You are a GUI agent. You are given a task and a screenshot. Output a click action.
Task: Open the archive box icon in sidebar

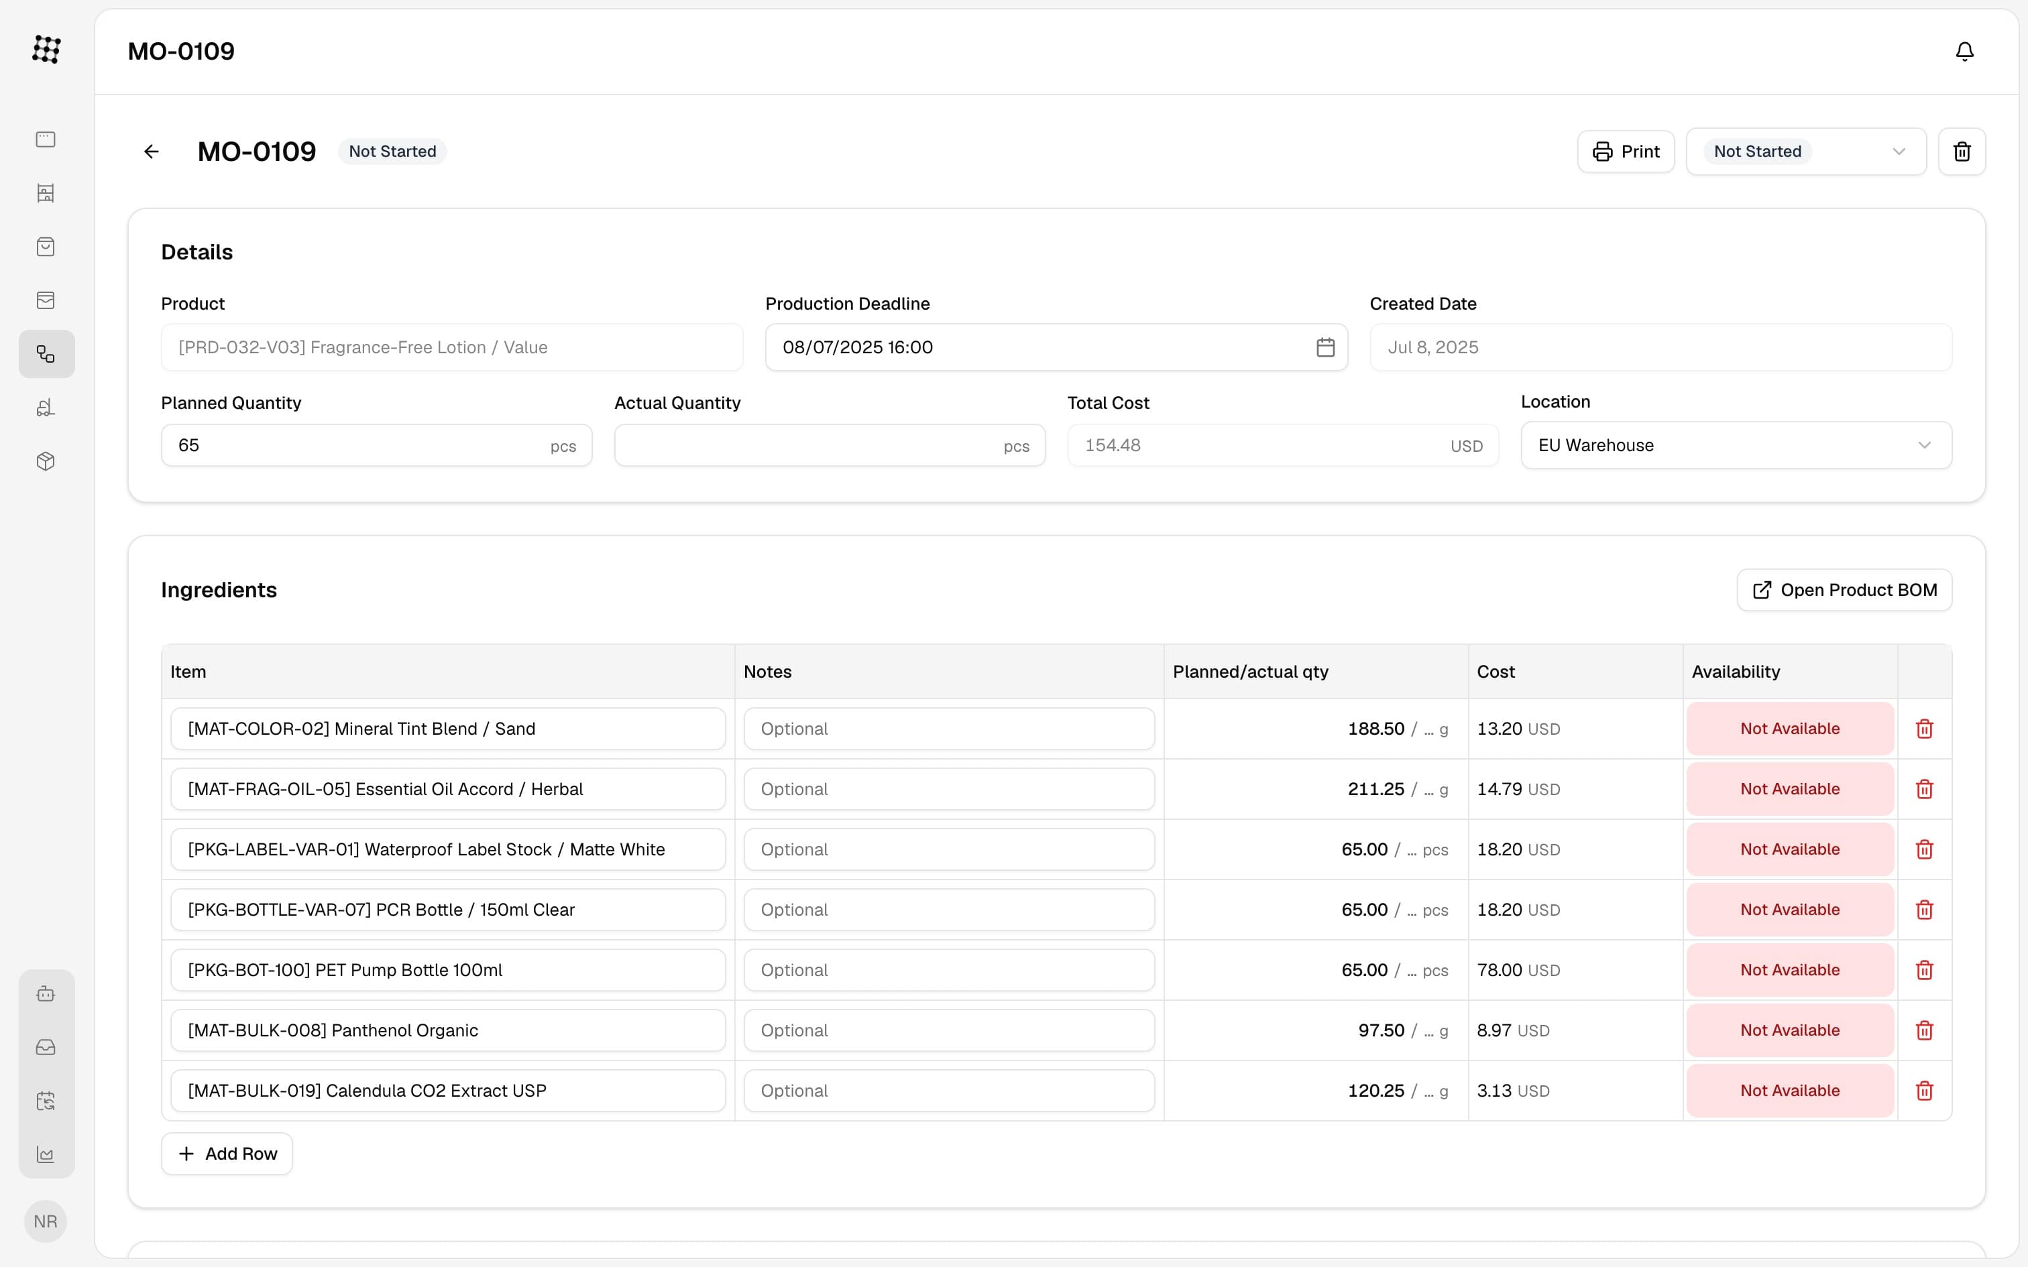point(46,300)
